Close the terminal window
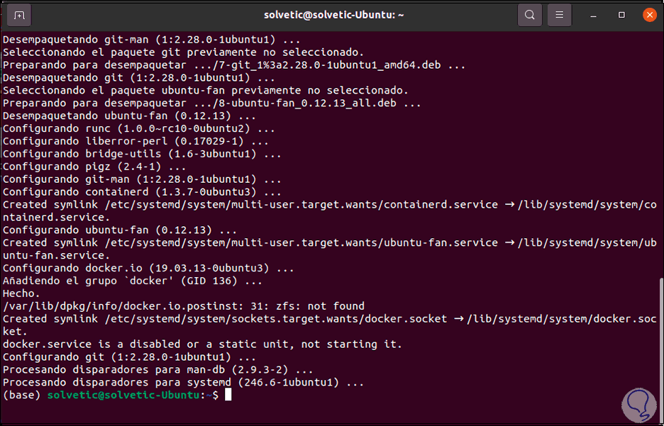This screenshot has width=664, height=426. tap(648, 14)
